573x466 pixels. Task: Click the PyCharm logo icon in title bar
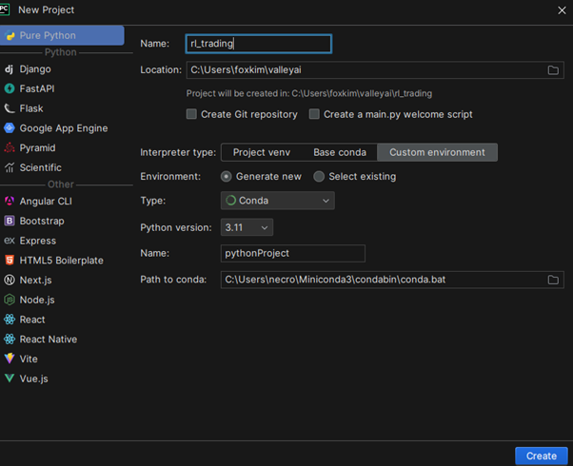5,10
